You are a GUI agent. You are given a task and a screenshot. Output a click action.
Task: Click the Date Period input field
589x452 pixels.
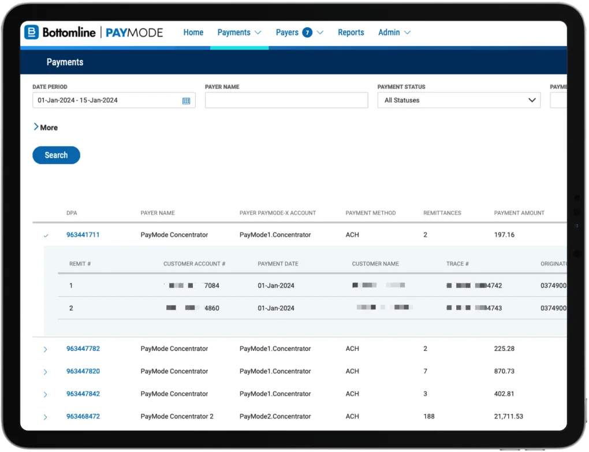click(107, 100)
